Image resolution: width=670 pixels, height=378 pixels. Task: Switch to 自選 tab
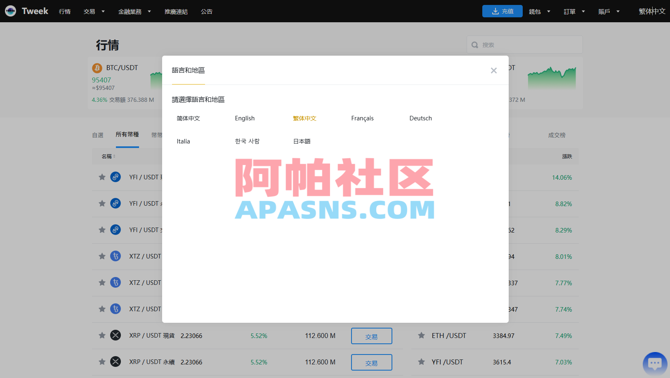(98, 135)
